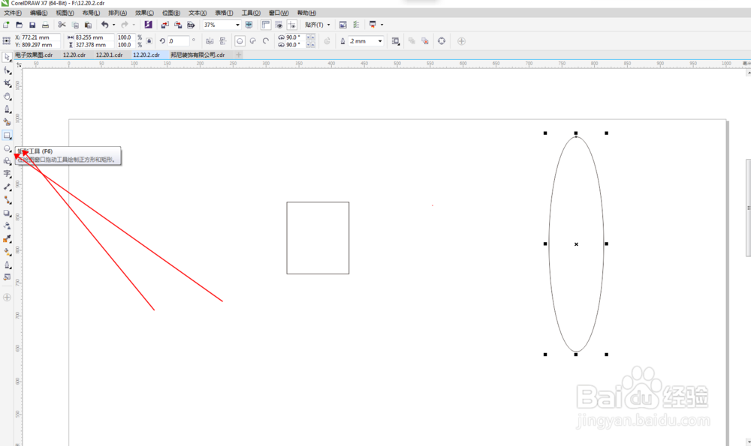Image resolution: width=751 pixels, height=446 pixels.
Task: Set shape type to Arc
Action: 266,41
